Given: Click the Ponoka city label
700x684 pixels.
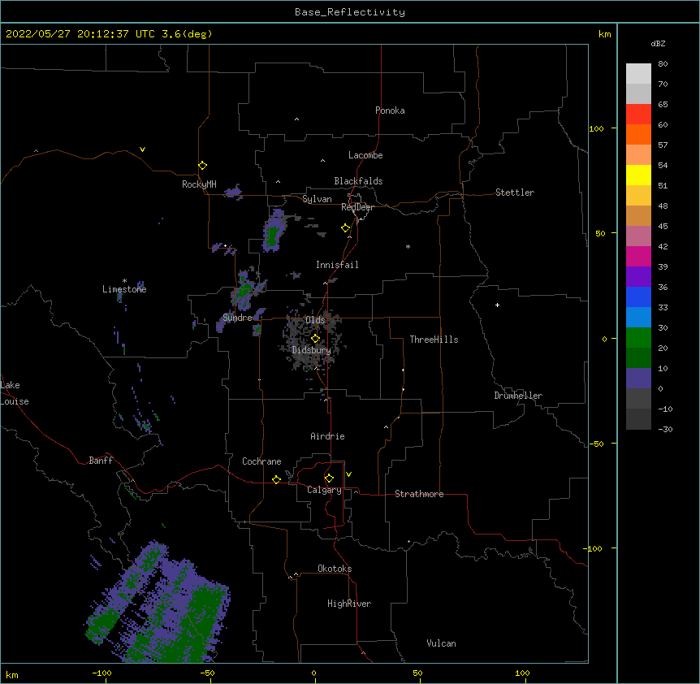Looking at the screenshot, I should point(390,110).
